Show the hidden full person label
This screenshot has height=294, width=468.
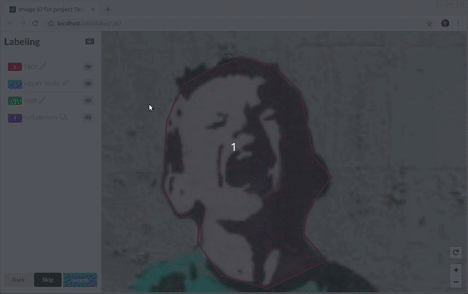(88, 118)
